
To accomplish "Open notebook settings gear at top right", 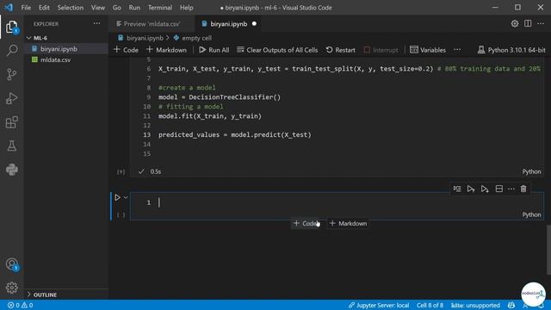I will tap(515, 23).
